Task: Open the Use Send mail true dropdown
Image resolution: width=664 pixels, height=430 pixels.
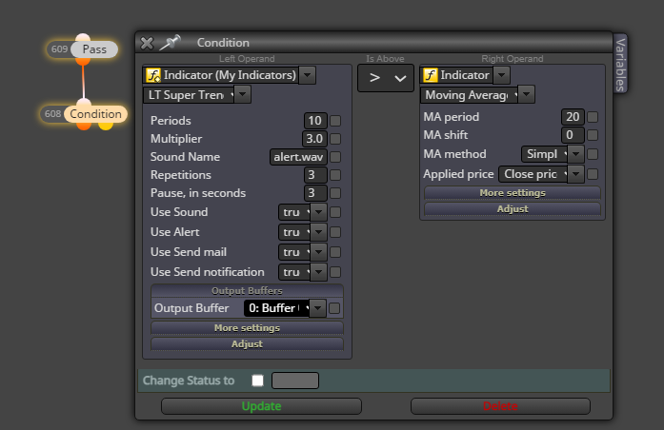Action: pos(318,252)
